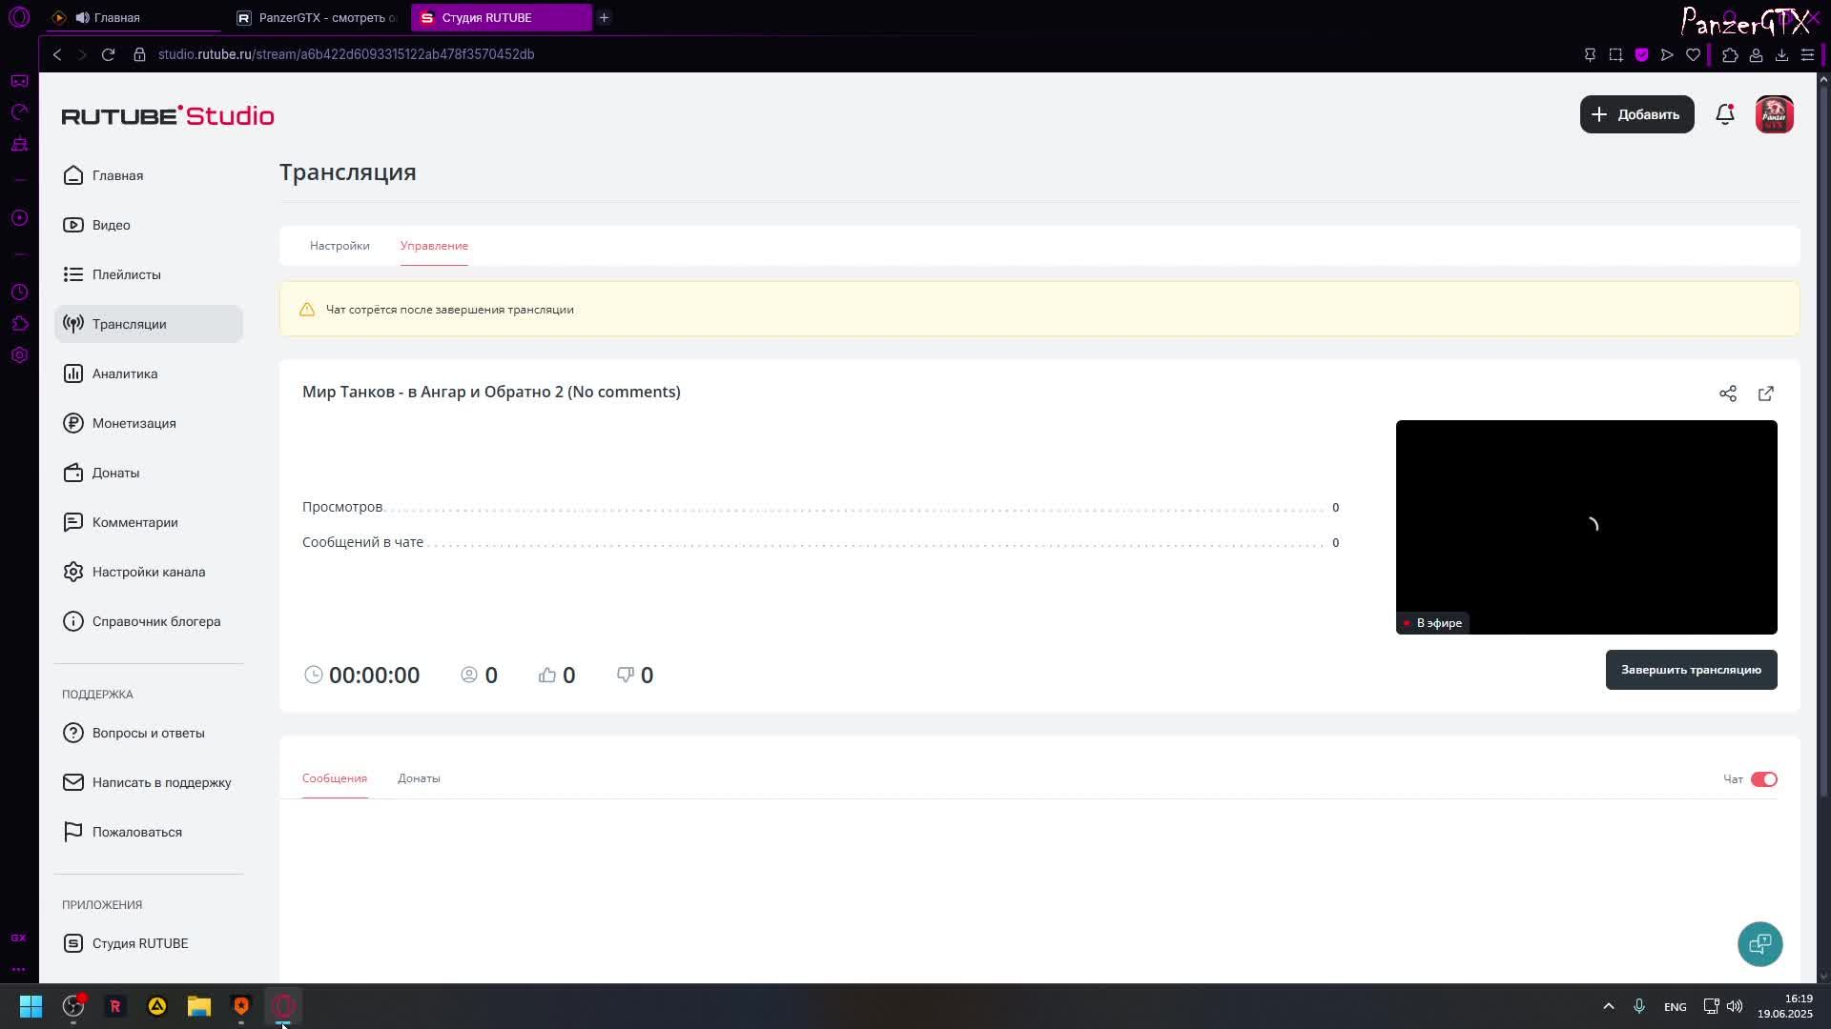Viewport: 1831px width, 1029px height.
Task: Click the heart bookmarks icon
Action: [1693, 54]
